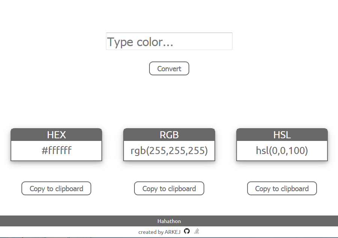Open the Stack Overflow icon in the footer
Screen dimensions: 338x238
click(196, 231)
